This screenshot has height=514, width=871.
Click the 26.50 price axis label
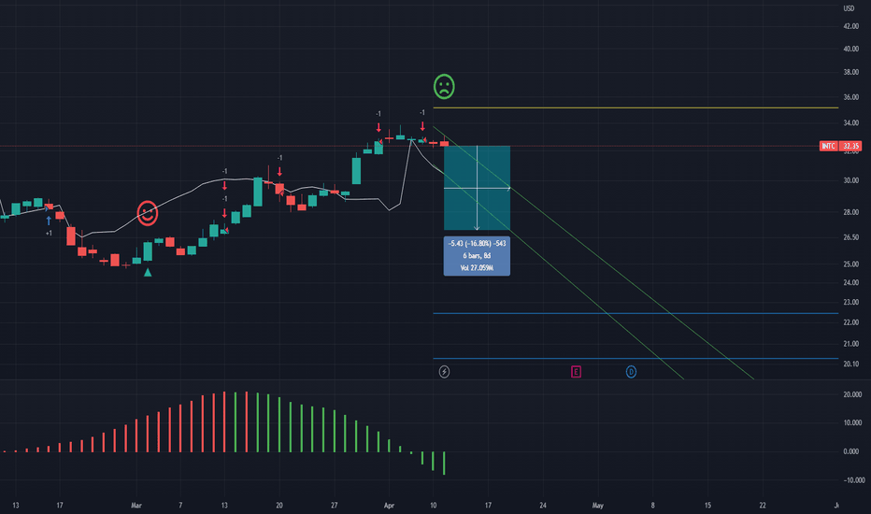850,237
